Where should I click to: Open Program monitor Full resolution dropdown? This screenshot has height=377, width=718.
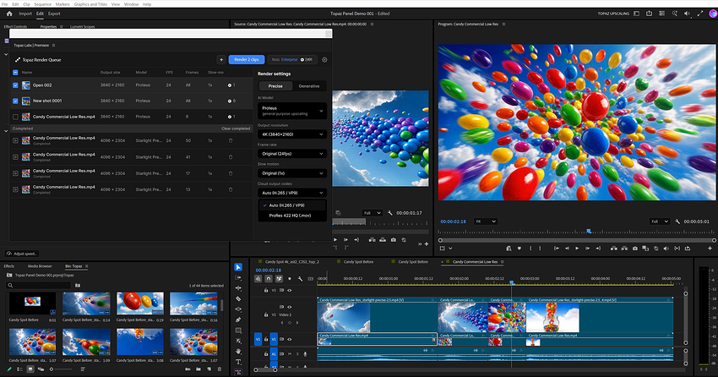660,221
